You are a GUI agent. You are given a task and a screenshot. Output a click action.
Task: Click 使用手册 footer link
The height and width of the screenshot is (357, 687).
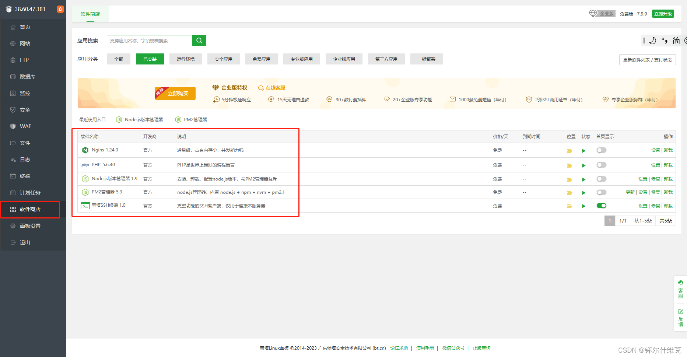(425, 348)
